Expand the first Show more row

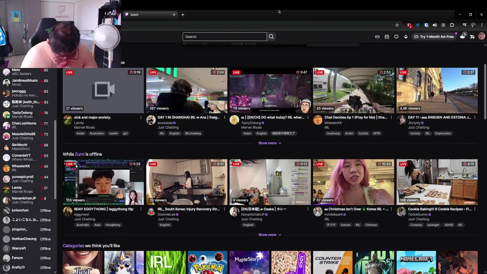point(270,143)
